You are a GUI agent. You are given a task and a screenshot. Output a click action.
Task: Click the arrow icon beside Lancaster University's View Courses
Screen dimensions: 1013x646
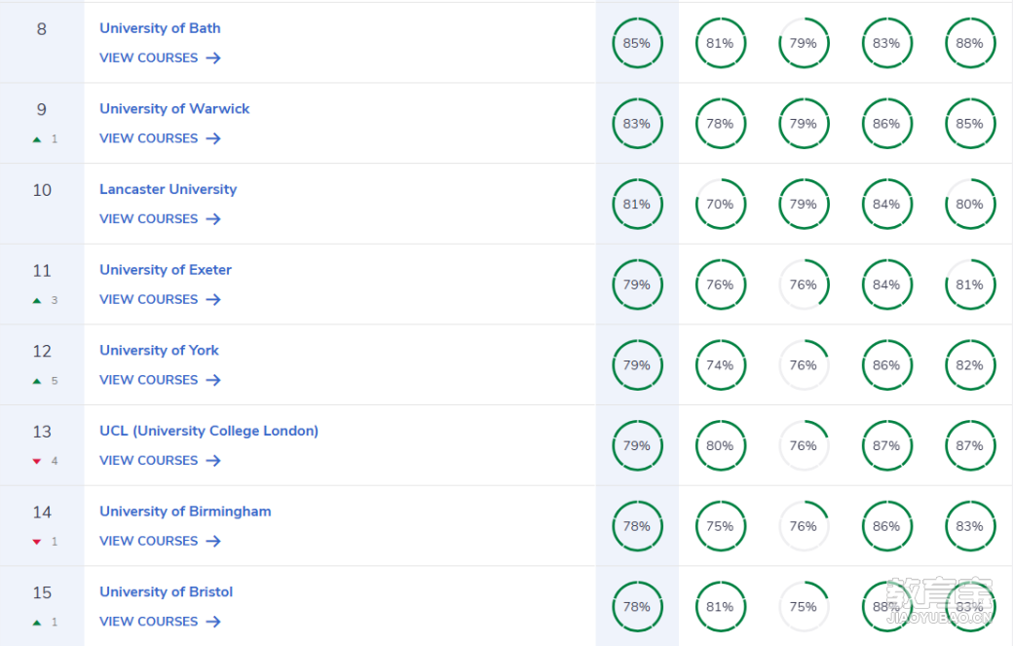point(213,219)
